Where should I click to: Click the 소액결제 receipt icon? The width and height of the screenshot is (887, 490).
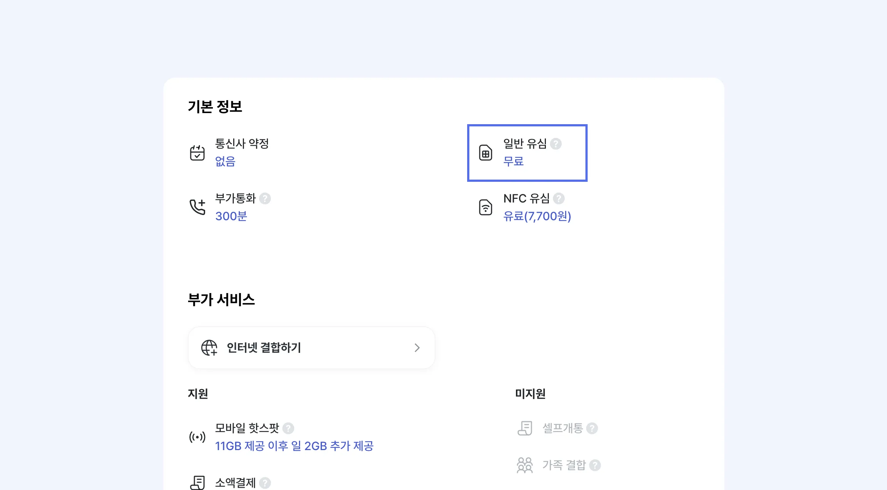197,482
